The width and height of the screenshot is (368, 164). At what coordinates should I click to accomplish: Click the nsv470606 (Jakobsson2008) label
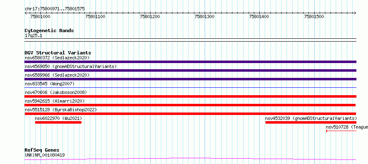pos(56,92)
